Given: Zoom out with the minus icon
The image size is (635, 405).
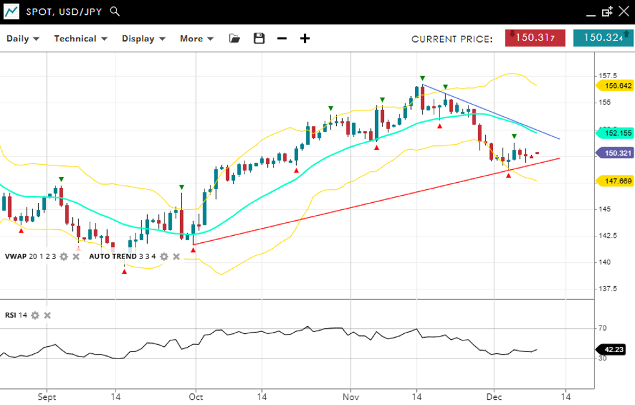Looking at the screenshot, I should pyautogui.click(x=282, y=39).
